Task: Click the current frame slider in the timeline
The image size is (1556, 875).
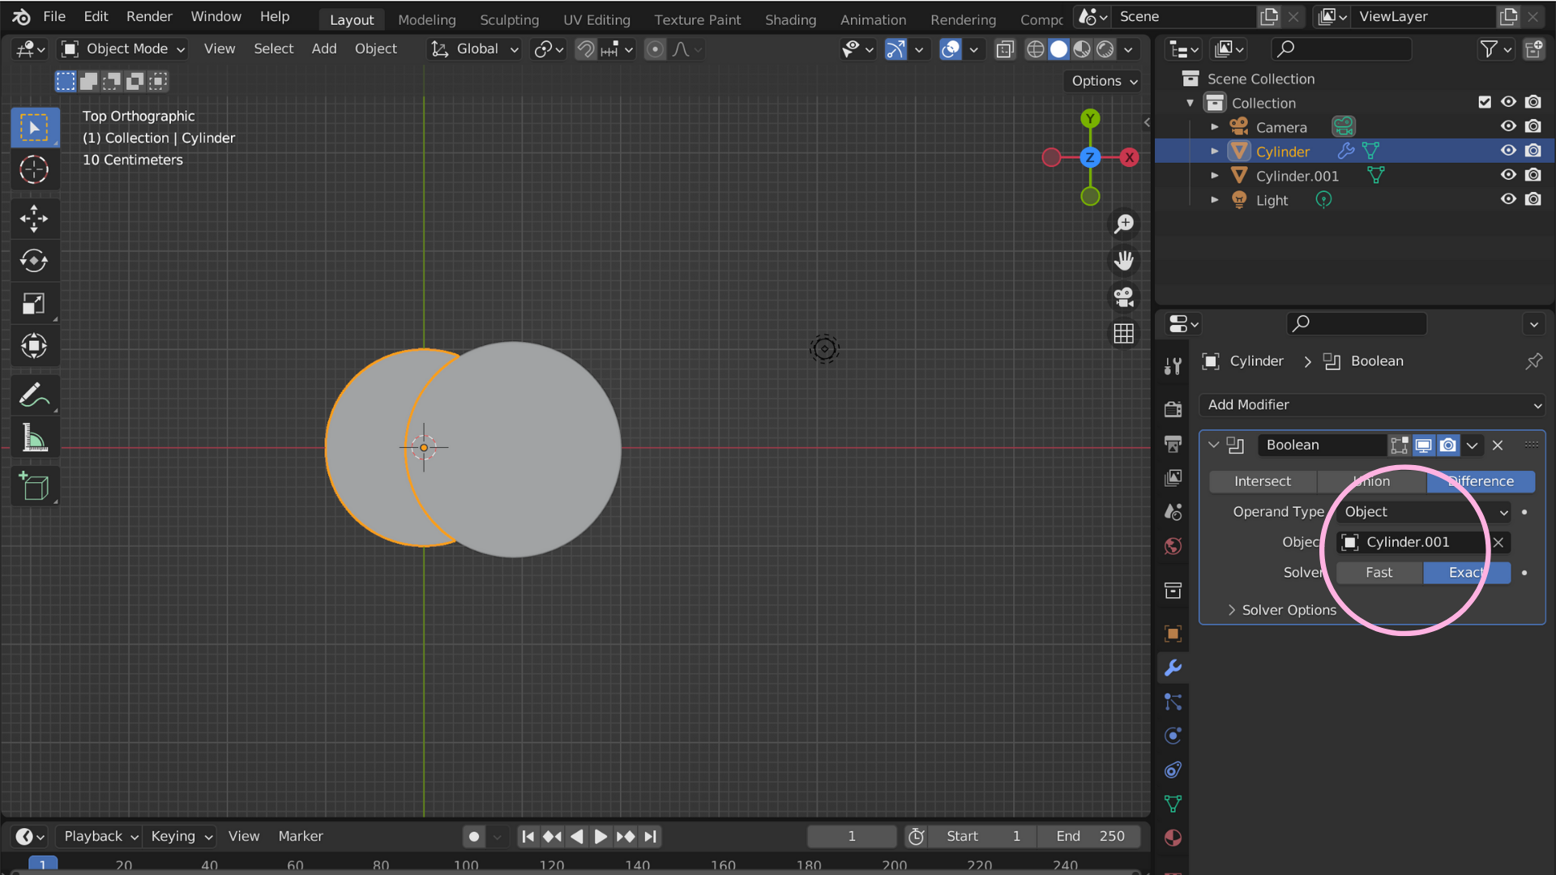Action: click(852, 836)
